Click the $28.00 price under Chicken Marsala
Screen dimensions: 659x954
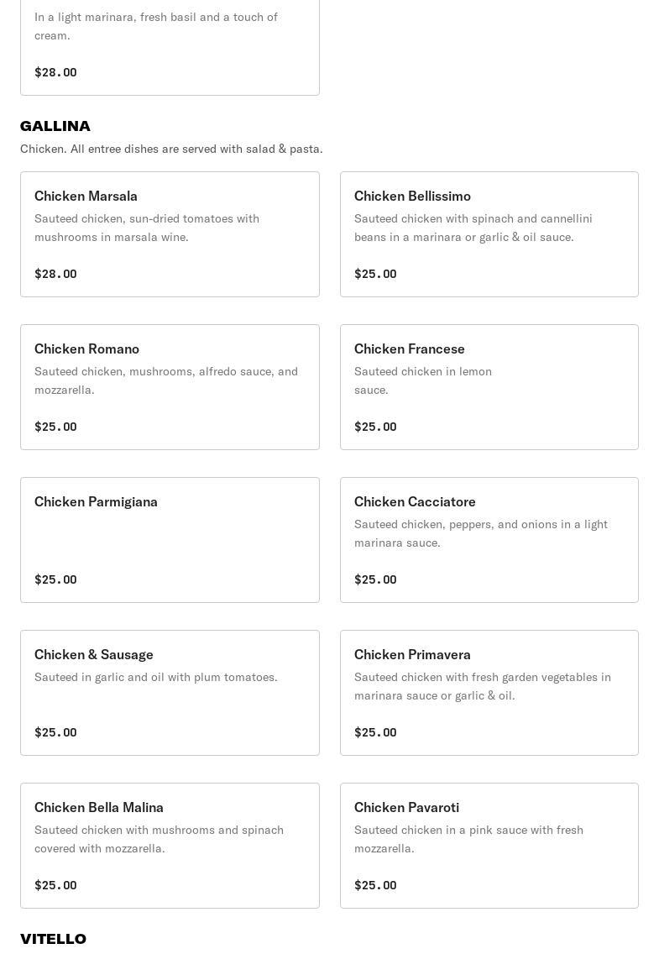[55, 274]
